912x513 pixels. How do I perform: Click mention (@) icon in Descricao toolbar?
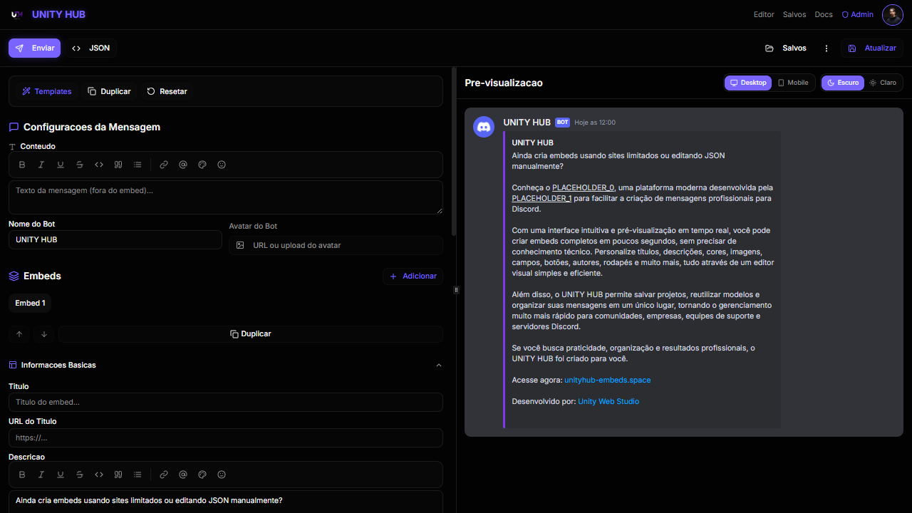tap(183, 475)
